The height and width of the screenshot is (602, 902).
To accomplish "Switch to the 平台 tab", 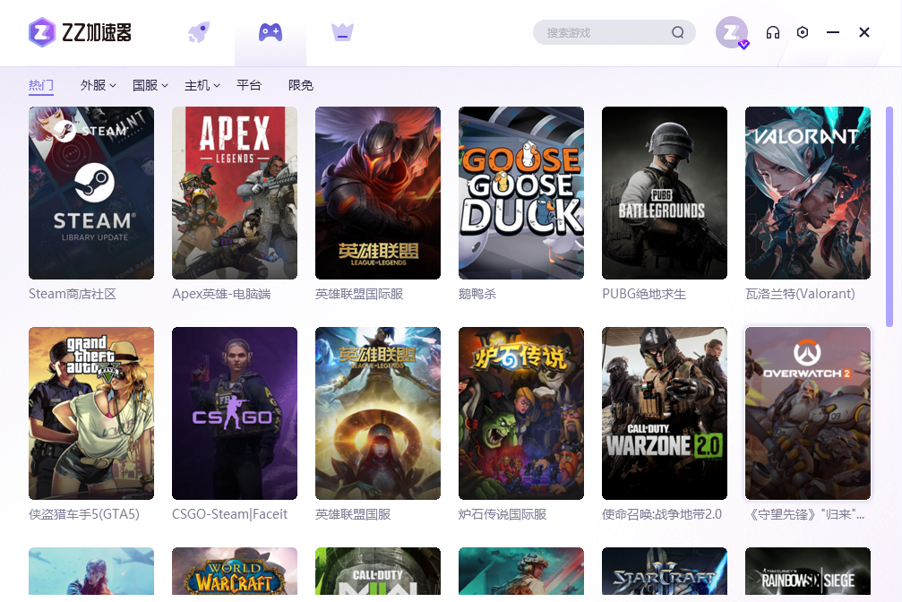I will 249,85.
